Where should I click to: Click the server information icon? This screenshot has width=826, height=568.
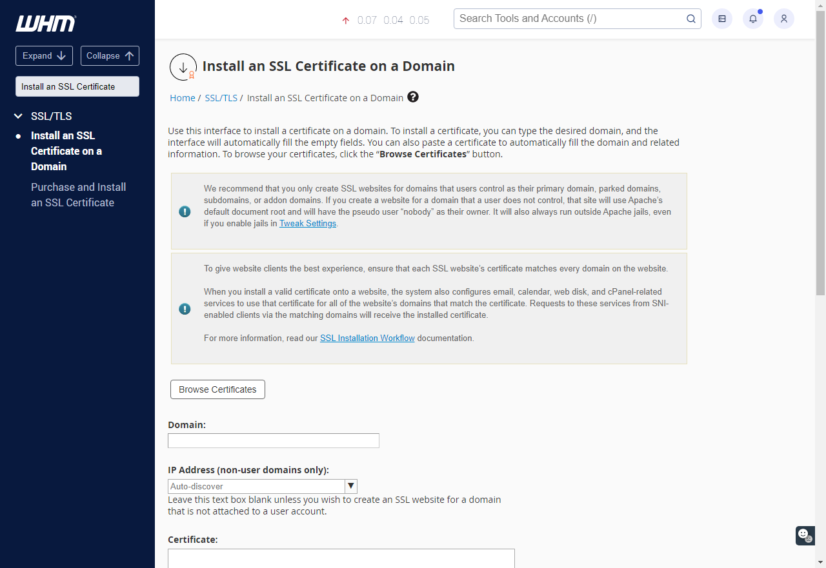(721, 19)
